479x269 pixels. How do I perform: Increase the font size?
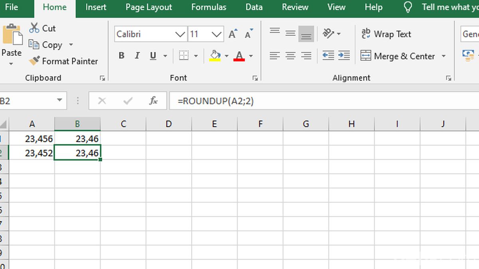click(x=232, y=34)
